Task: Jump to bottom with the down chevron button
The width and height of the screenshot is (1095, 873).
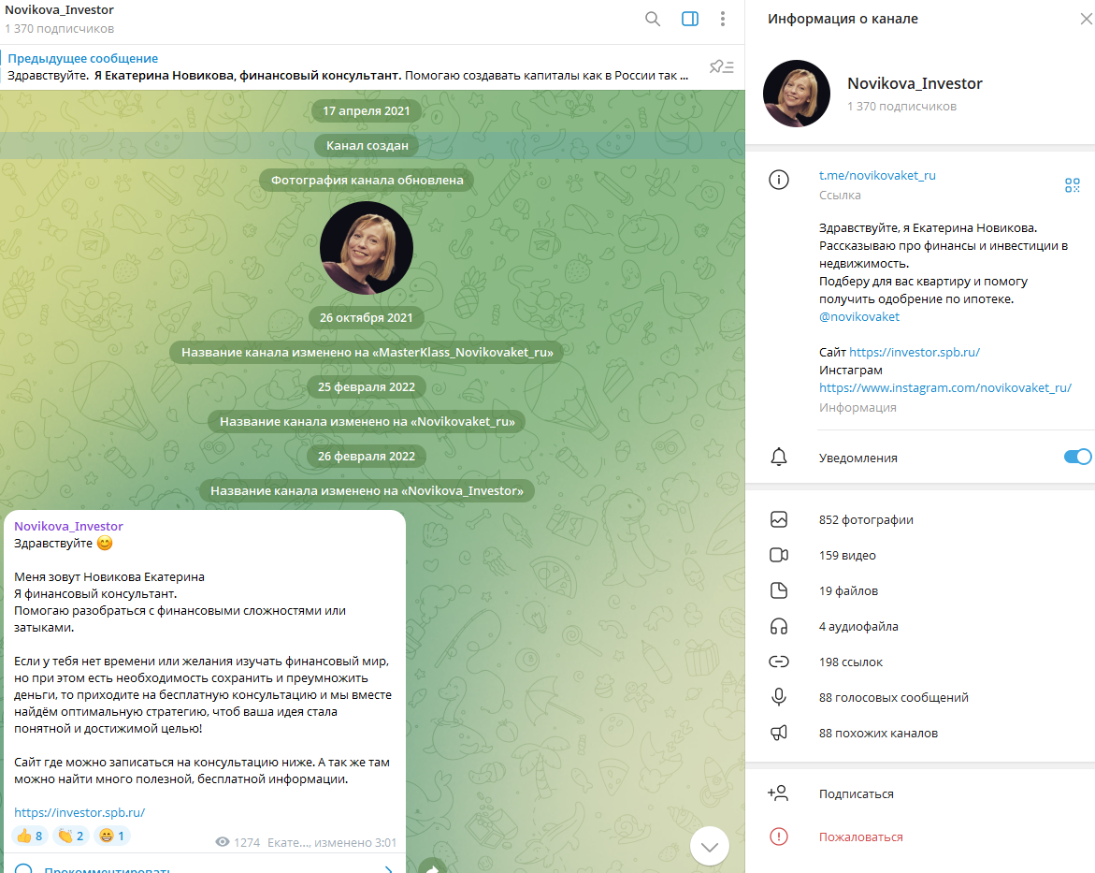Action: point(710,847)
